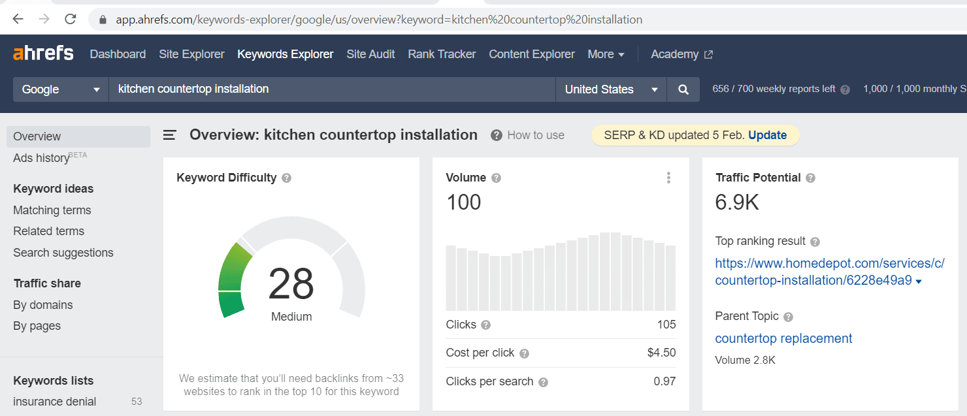
Task: Open the country dropdown showing United States
Action: pos(611,89)
